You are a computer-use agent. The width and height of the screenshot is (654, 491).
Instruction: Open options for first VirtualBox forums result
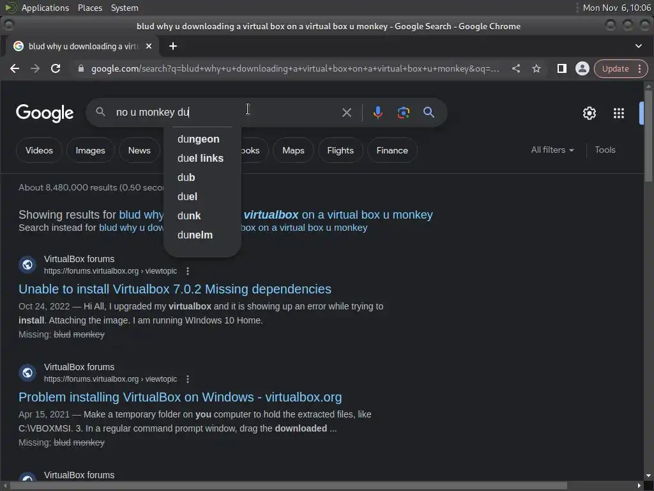click(188, 271)
